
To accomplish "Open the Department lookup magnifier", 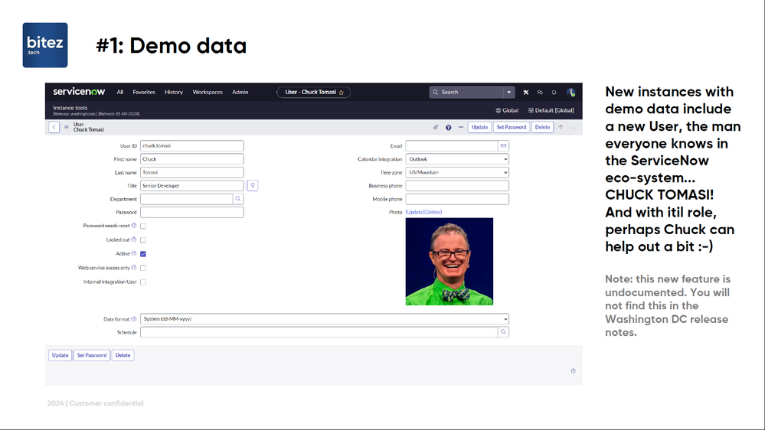I will point(238,199).
